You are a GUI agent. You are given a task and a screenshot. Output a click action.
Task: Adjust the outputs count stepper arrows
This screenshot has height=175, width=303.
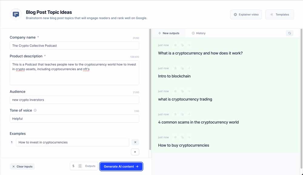point(80,166)
